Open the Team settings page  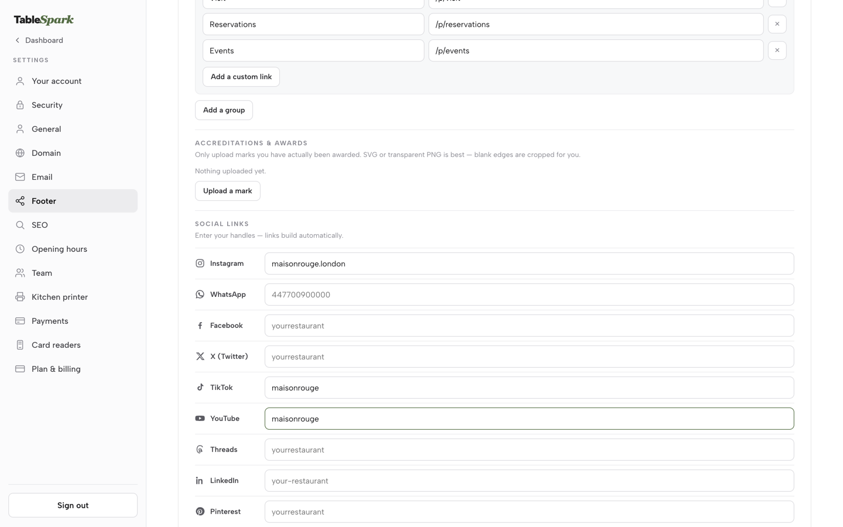[73, 273]
